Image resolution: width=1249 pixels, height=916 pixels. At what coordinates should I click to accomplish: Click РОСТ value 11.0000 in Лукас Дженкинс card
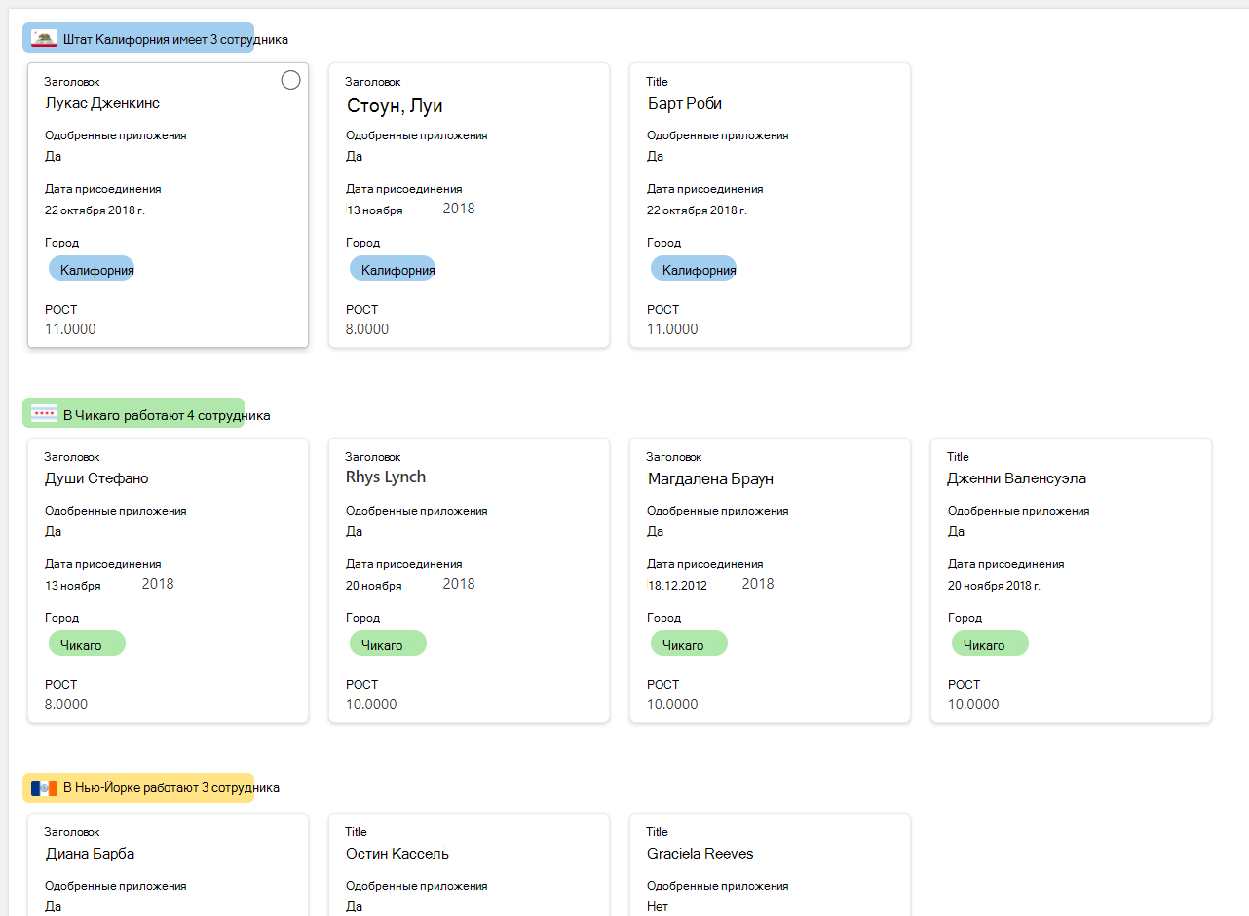point(70,329)
